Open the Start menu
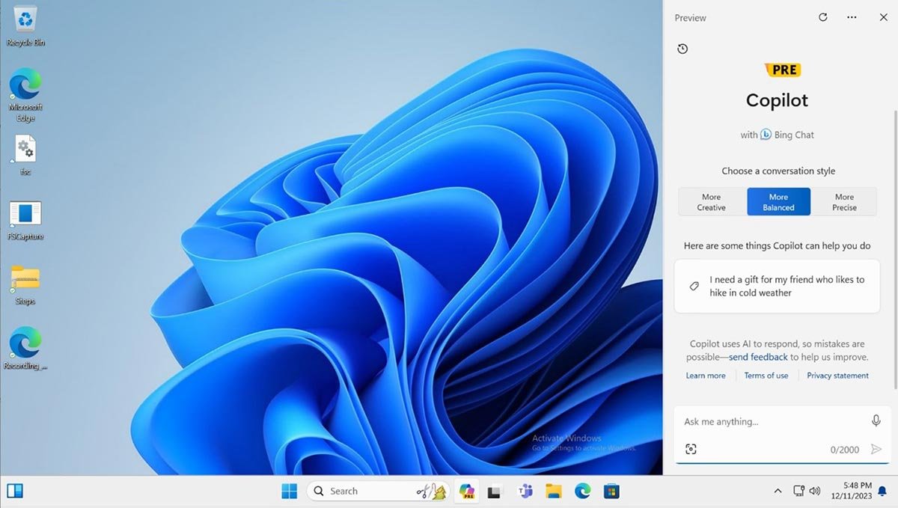 [289, 491]
